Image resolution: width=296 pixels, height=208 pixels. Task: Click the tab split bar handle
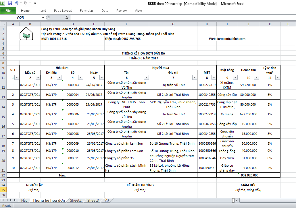(233, 200)
